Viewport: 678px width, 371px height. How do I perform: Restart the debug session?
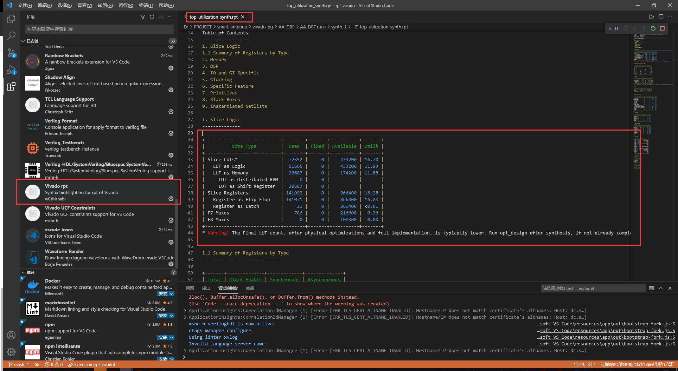(653, 28)
